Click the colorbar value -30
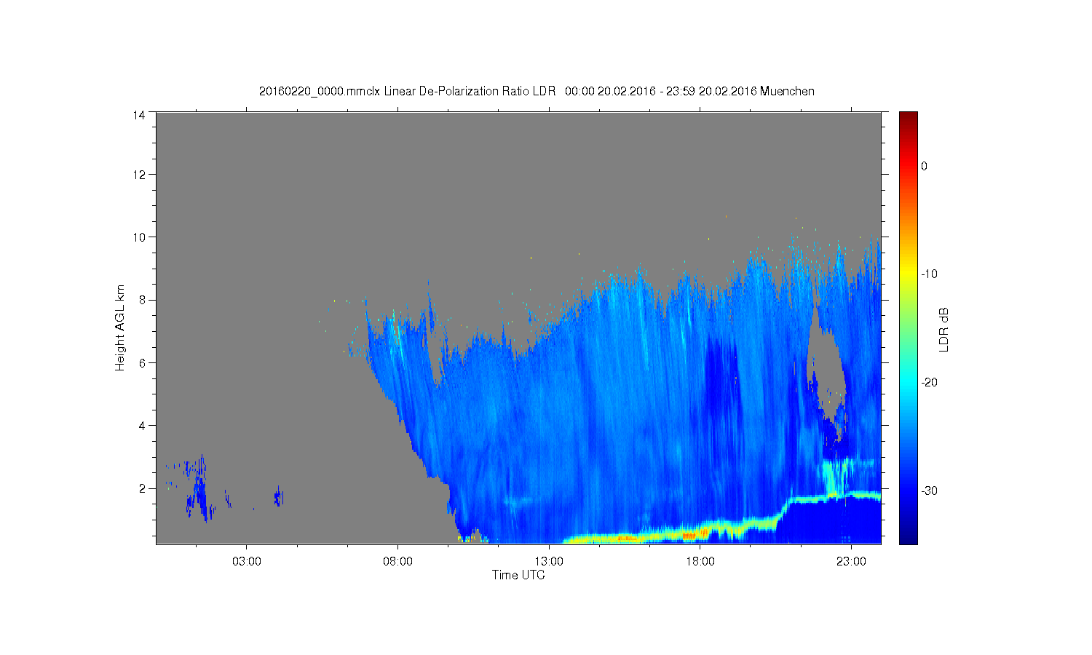1092x655 pixels. tap(928, 491)
